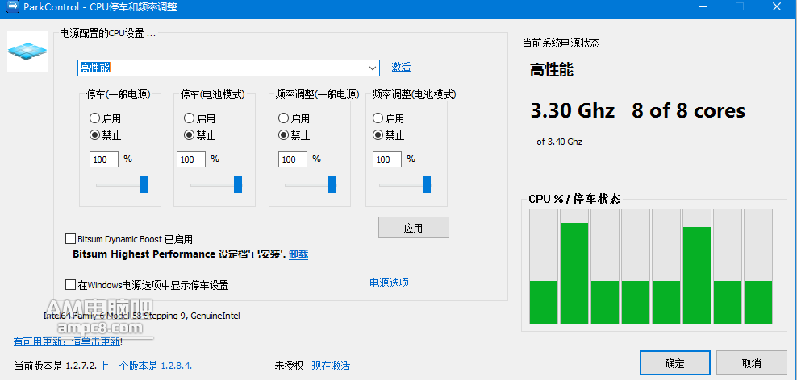Click the 确定 button
The image size is (797, 380).
pos(675,363)
